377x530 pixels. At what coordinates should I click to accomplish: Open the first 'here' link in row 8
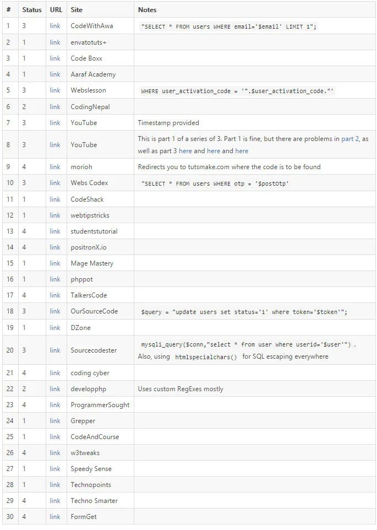[185, 151]
